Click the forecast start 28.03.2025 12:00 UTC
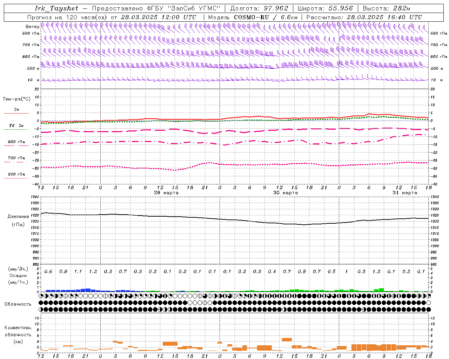The height and width of the screenshot is (359, 449). pyautogui.click(x=159, y=17)
